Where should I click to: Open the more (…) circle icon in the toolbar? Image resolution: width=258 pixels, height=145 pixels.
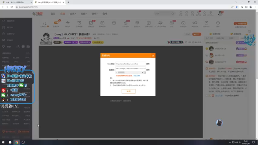tap(218, 23)
